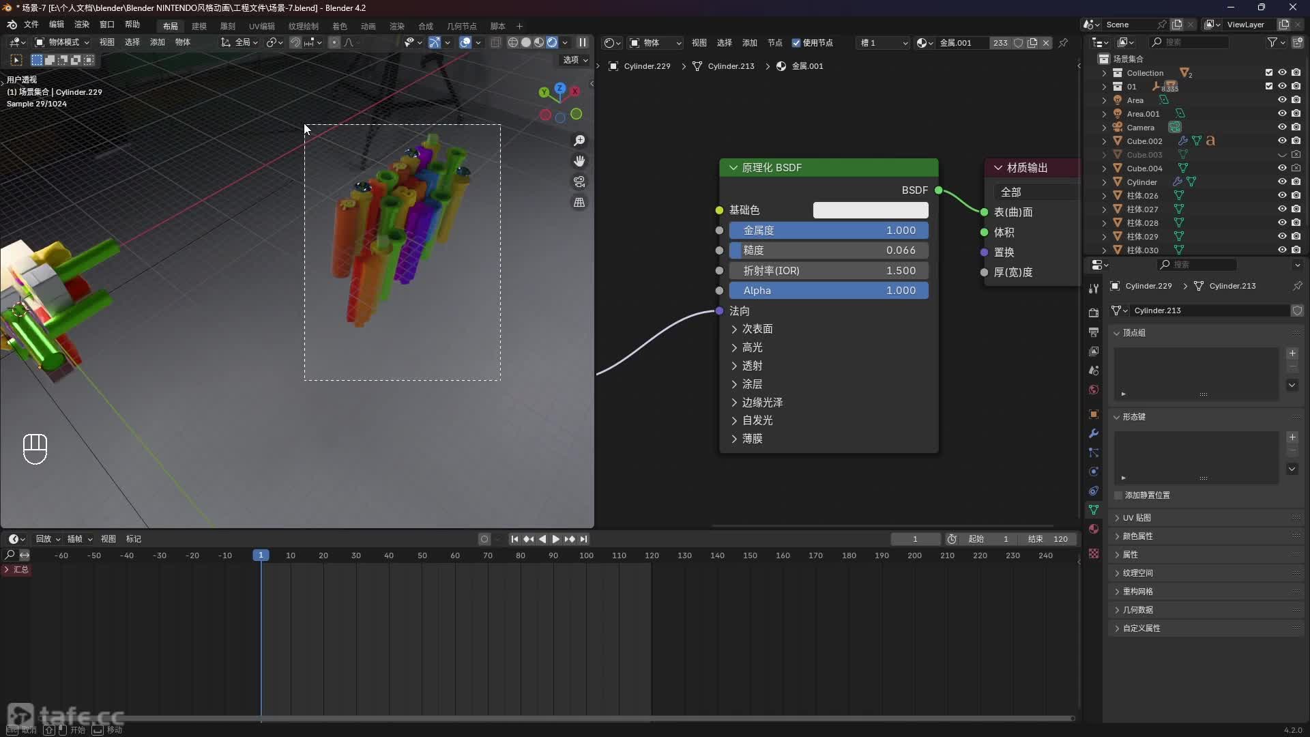Enable the add rest position checkbox

(1118, 495)
